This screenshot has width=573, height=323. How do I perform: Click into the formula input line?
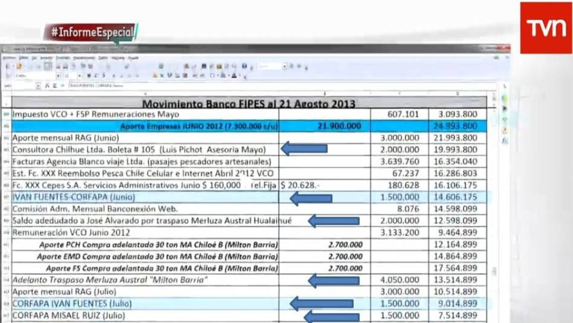point(281,86)
